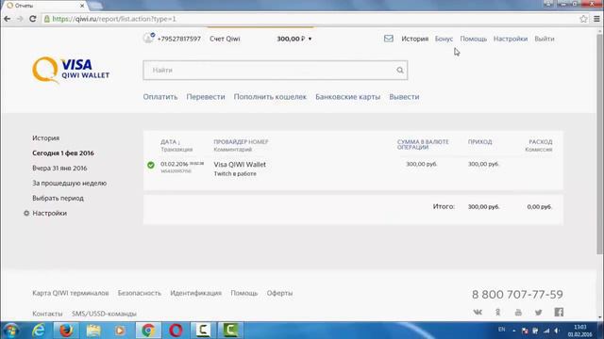
Task: Click the Отчеты browser tab
Action: pos(45,6)
